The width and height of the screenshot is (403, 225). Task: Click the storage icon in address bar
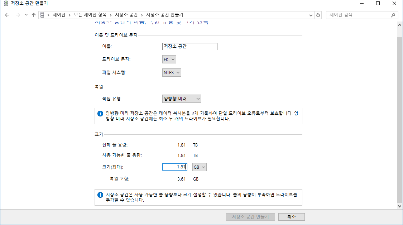coord(42,15)
